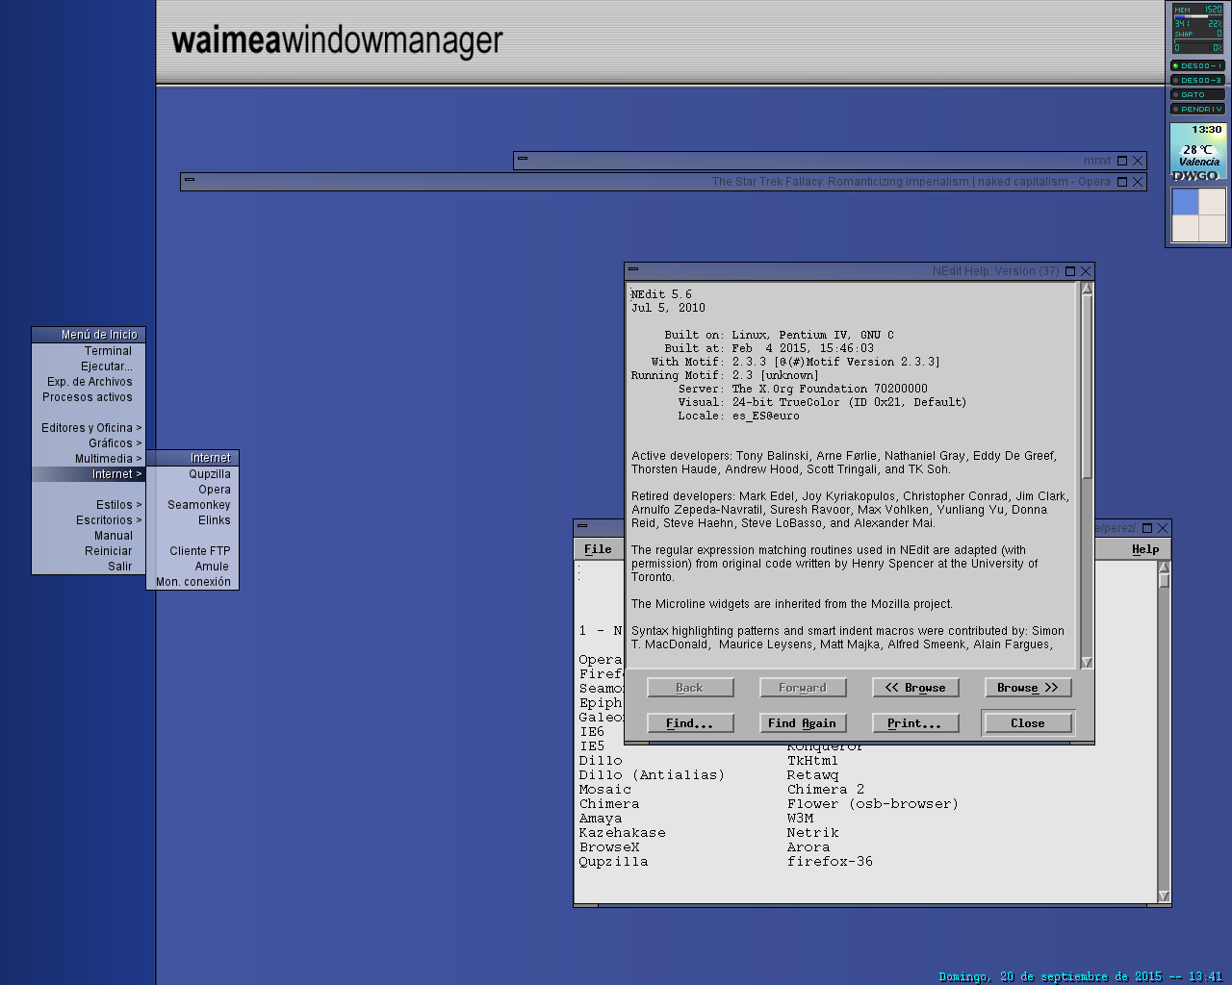Launch Elinks from Internet submenu
Screen dimensions: 1232x985
tap(192, 520)
